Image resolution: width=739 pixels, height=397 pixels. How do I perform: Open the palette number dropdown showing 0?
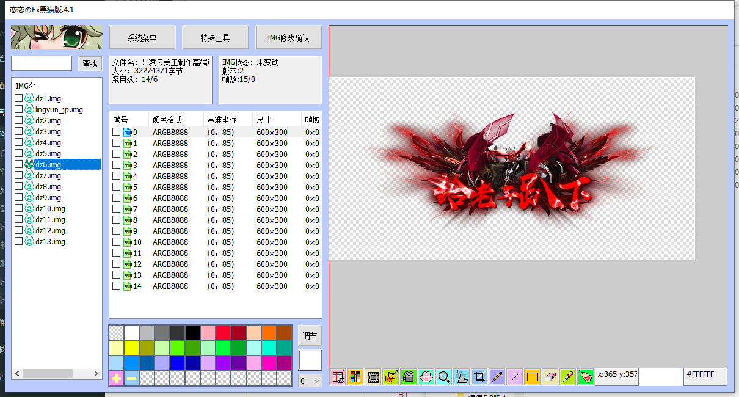click(310, 381)
